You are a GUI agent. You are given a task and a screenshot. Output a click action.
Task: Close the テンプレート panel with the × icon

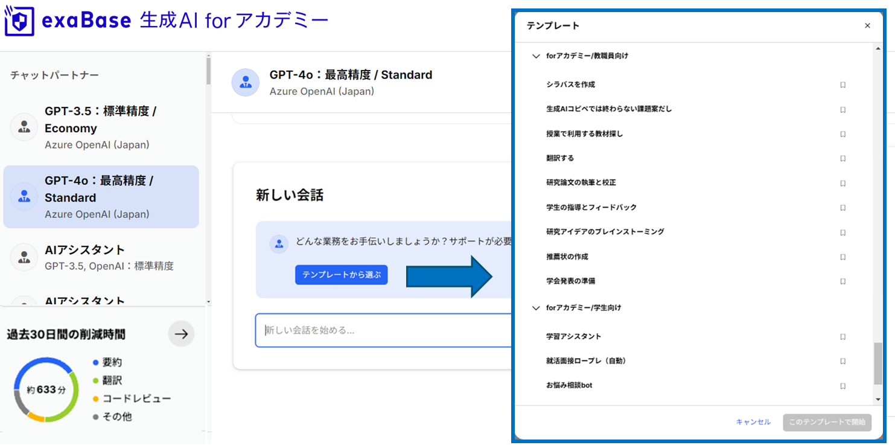click(867, 25)
